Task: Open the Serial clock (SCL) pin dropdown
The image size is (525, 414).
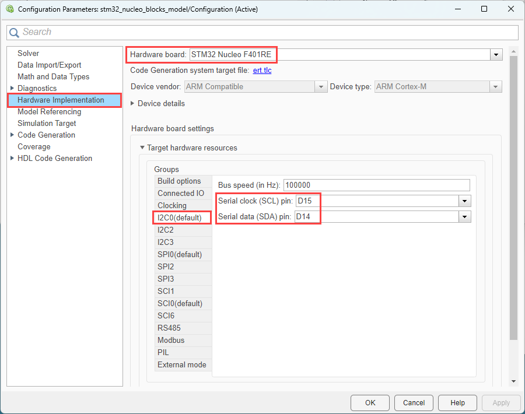Action: [x=465, y=201]
